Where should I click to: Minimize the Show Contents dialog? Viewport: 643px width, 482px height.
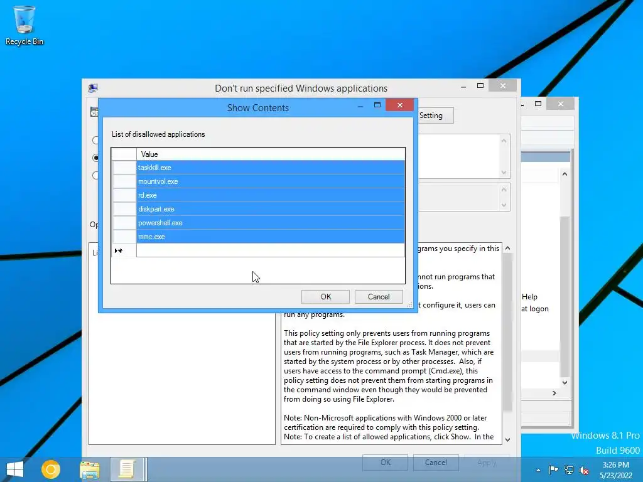360,106
